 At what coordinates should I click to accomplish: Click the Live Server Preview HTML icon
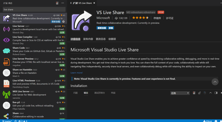coord(6,62)
